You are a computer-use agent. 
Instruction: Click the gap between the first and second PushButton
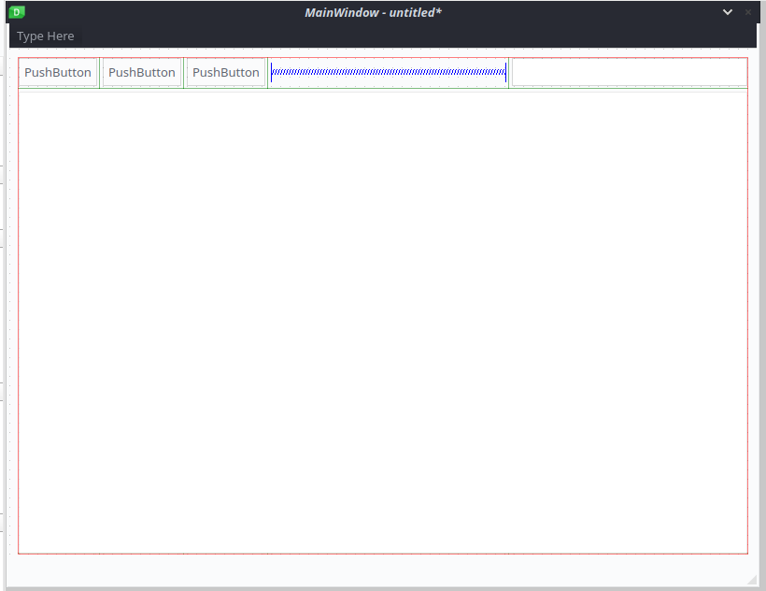coord(100,72)
